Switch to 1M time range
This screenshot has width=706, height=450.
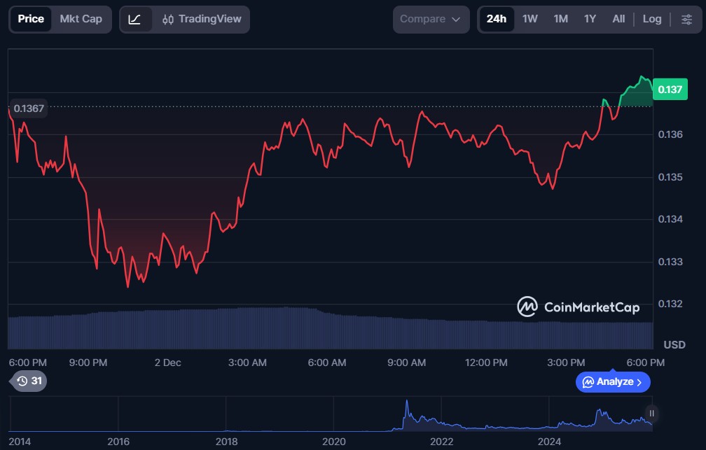pyautogui.click(x=560, y=19)
